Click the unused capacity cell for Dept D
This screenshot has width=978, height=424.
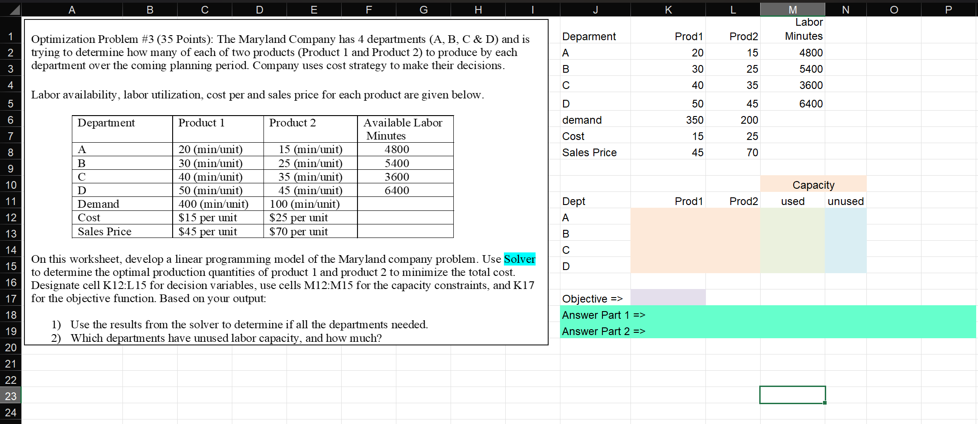845,266
